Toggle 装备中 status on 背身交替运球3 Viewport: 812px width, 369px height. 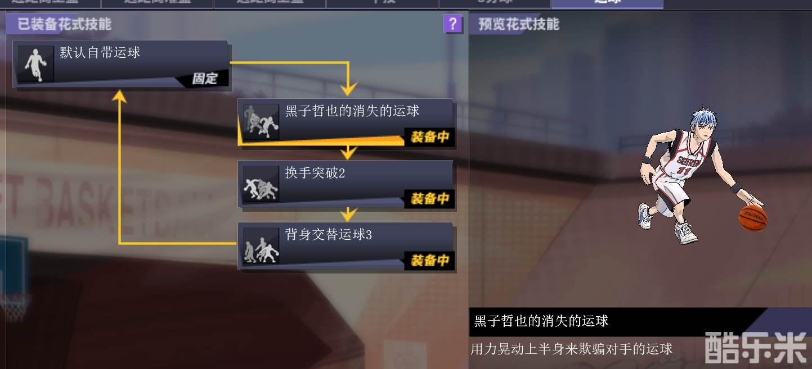point(430,260)
